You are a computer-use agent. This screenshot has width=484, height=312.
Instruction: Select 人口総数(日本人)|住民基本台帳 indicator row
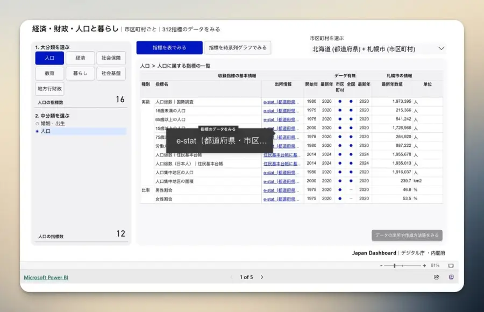(x=189, y=164)
